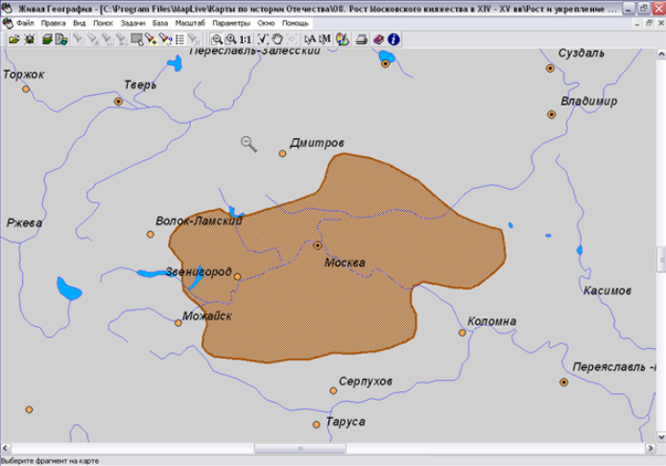Screen dimensions: 666x466
Task: Expand the Помощь menu
Action: point(296,21)
